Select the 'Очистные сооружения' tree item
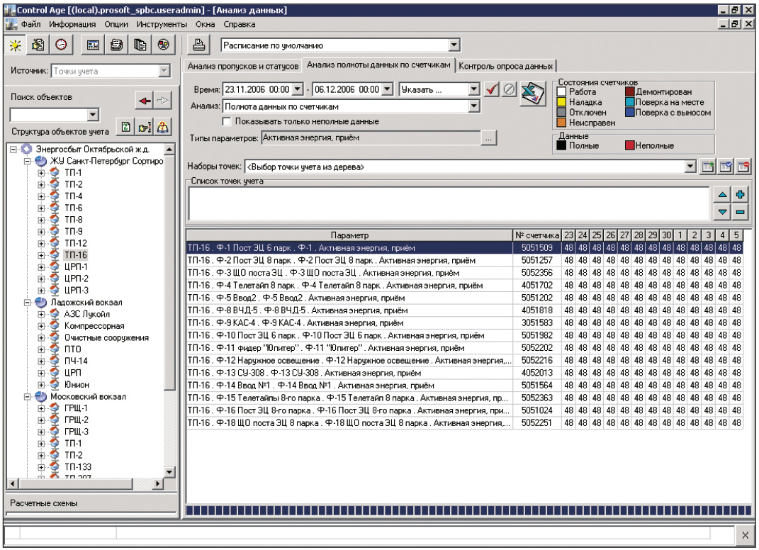759x550 pixels. [x=106, y=338]
